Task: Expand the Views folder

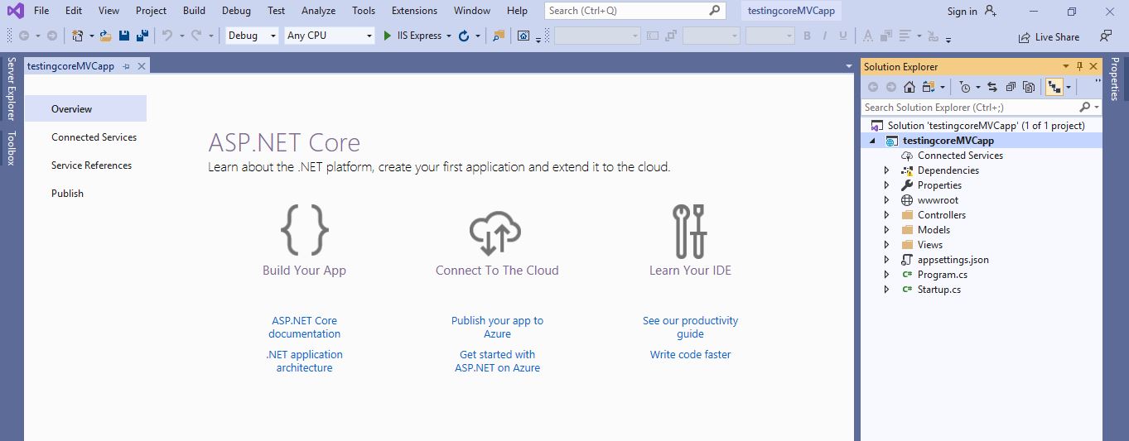Action: point(886,245)
